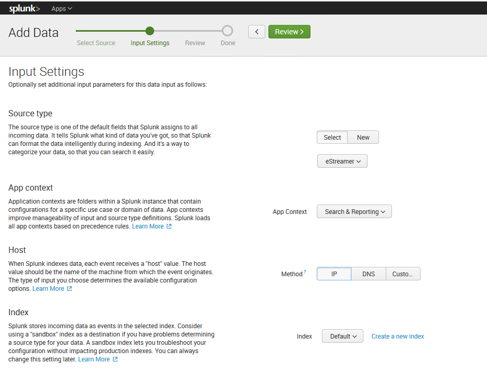Click the external link icon after Host Learn More
The width and height of the screenshot is (487, 377).
click(70, 289)
